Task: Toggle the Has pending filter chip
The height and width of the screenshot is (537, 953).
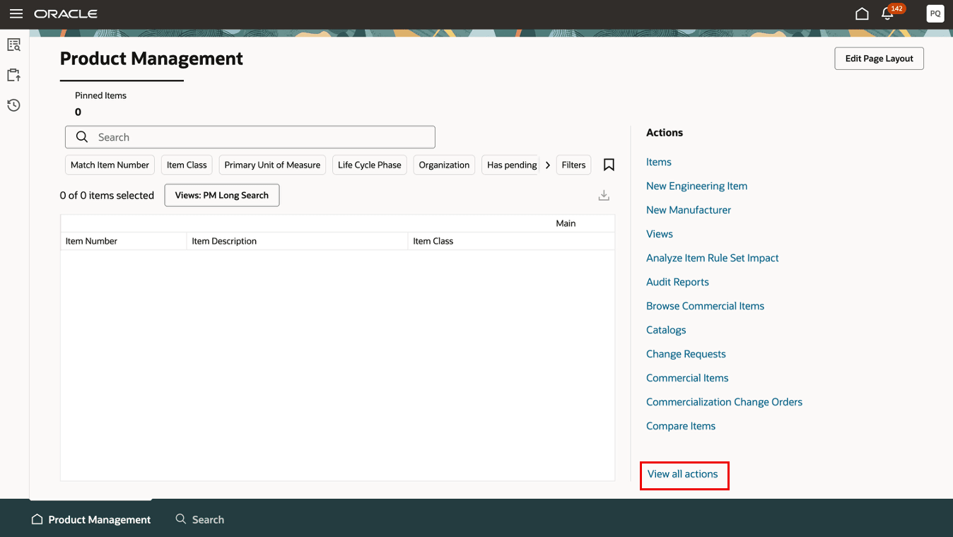Action: (510, 165)
